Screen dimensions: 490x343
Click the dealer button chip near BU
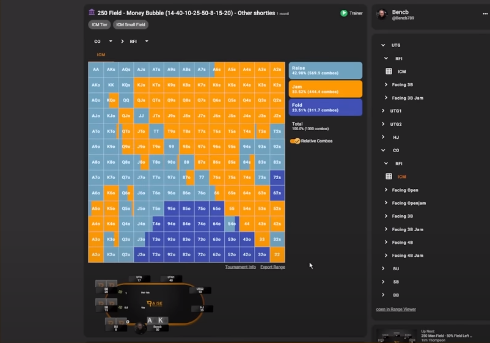tap(128, 322)
